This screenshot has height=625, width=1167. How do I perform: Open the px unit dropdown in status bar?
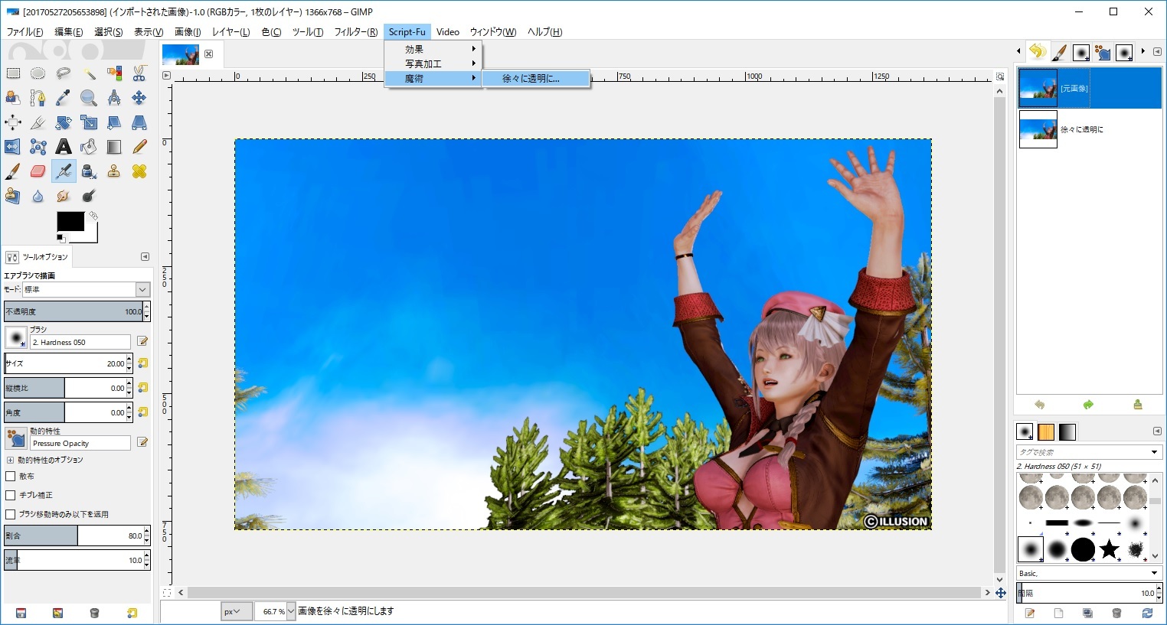[236, 611]
